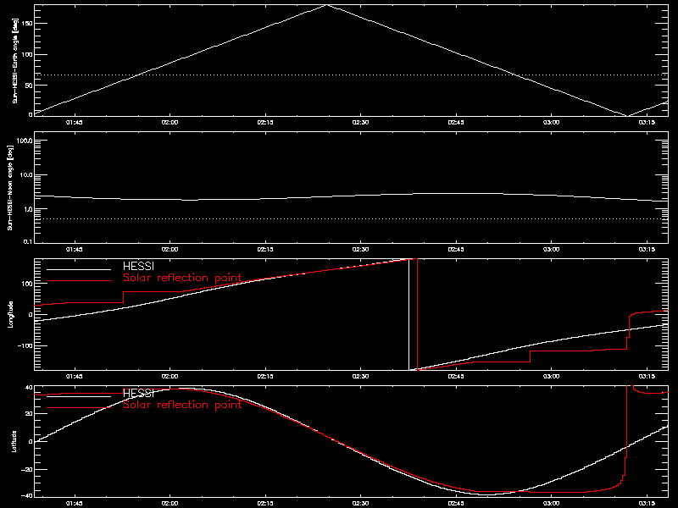
Task: Click 03:15 time label under Latitude plot
Action: click(647, 503)
